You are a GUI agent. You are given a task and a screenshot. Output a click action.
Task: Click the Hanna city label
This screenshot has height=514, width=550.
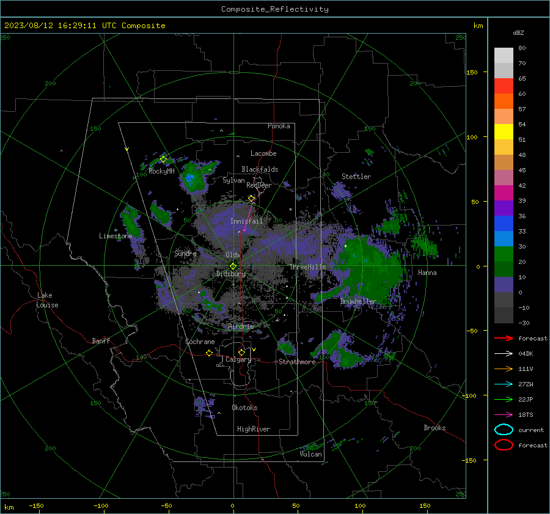coord(427,273)
